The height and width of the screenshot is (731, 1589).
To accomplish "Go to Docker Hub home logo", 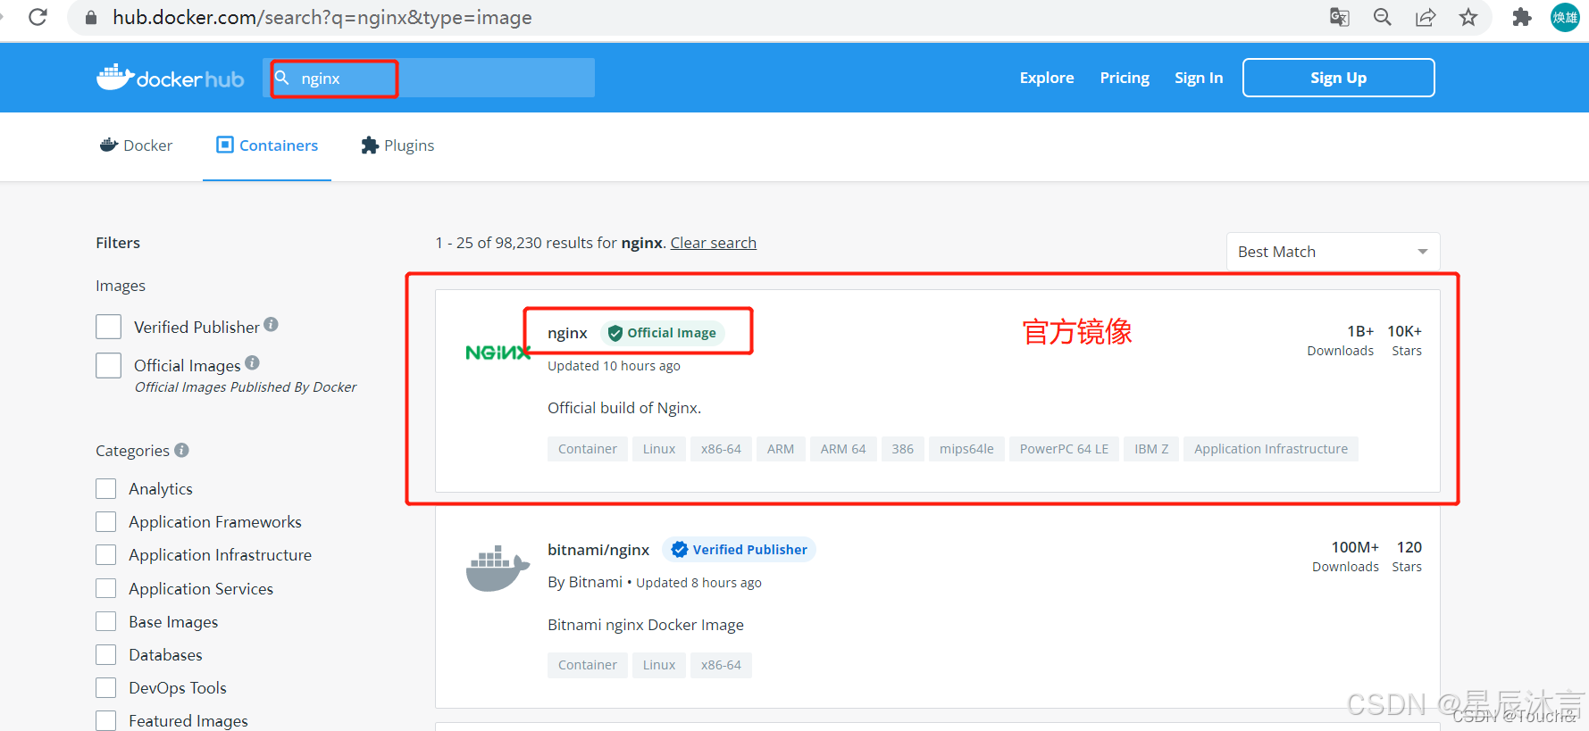I will point(170,79).
